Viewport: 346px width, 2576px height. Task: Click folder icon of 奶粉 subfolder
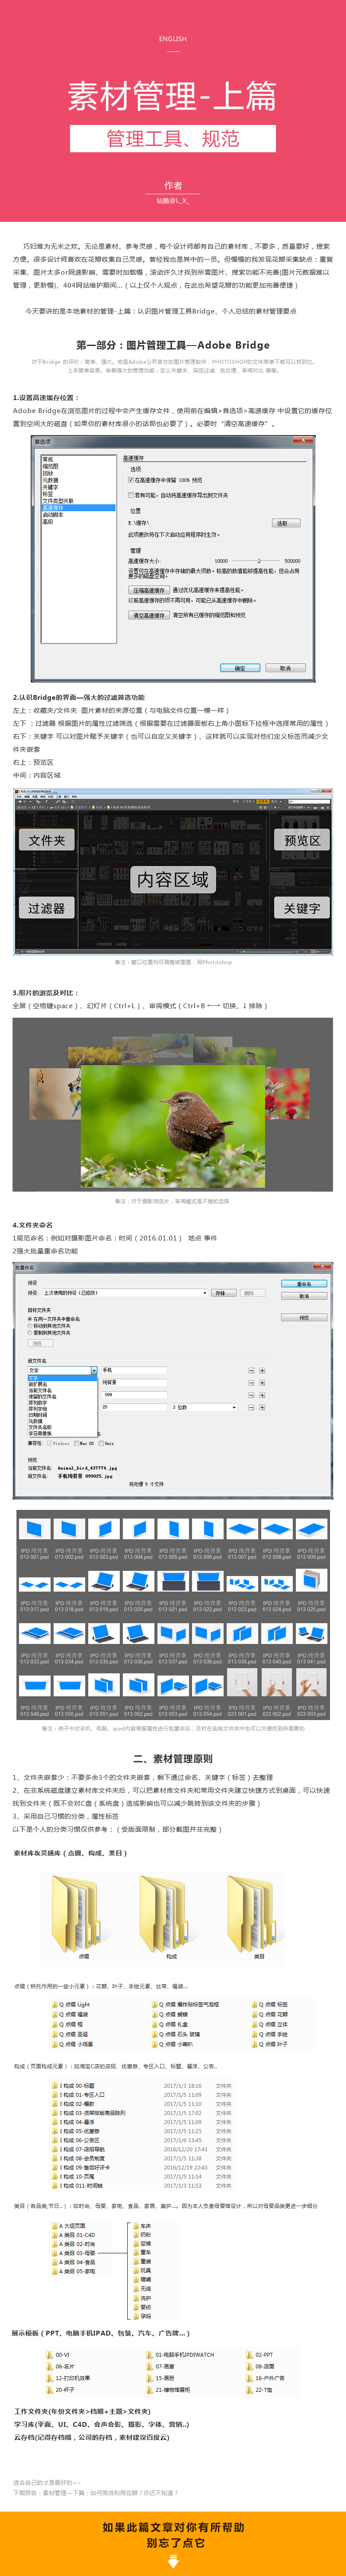(x=136, y=2235)
